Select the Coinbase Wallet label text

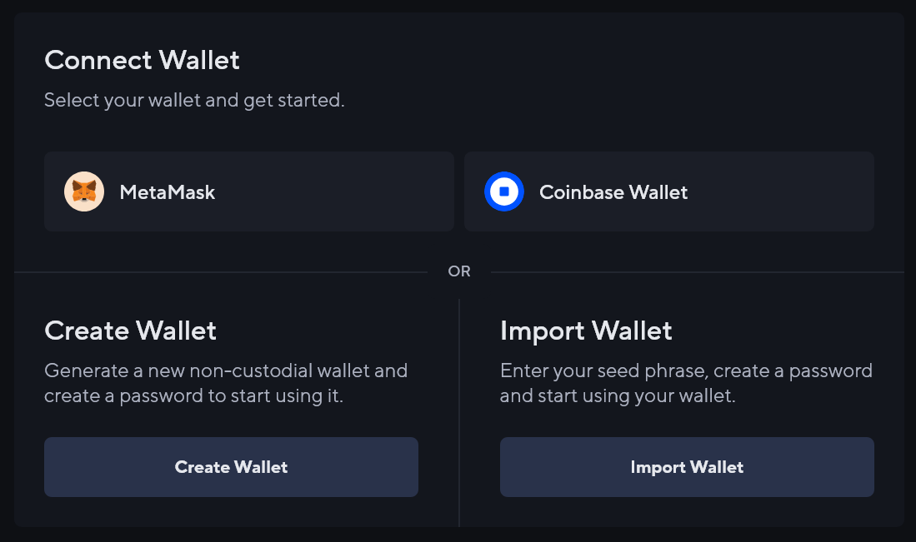[x=613, y=191]
